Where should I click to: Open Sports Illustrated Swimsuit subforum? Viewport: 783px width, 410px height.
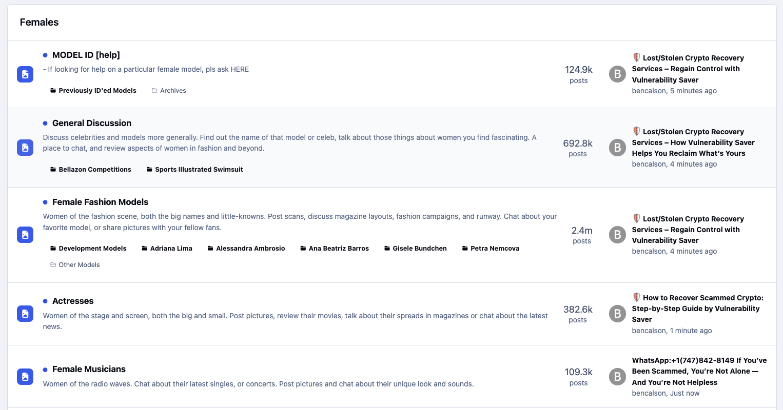click(x=199, y=170)
